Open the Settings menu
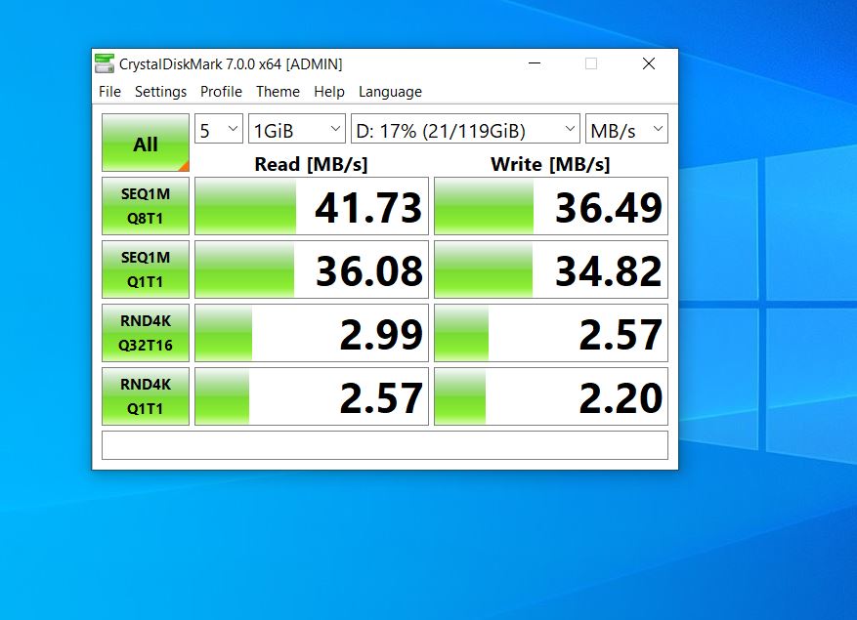 [x=160, y=91]
